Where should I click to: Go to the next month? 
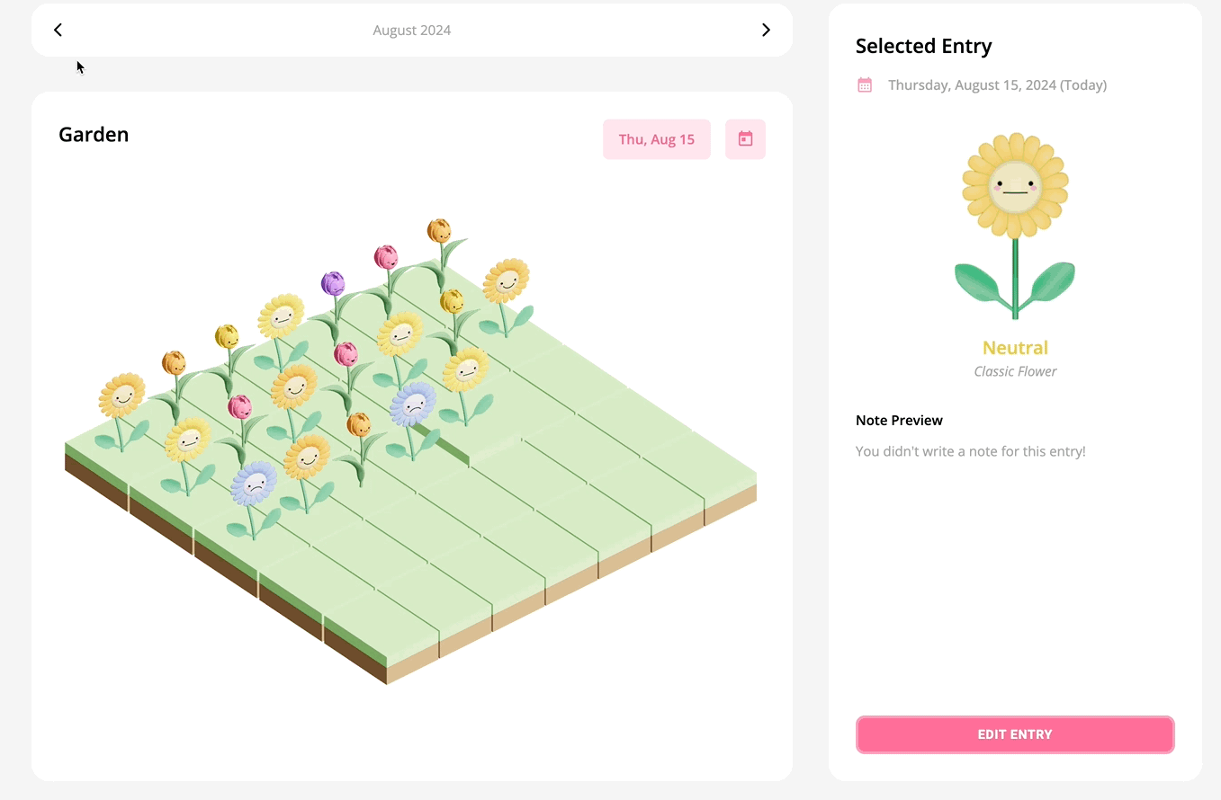tap(766, 31)
